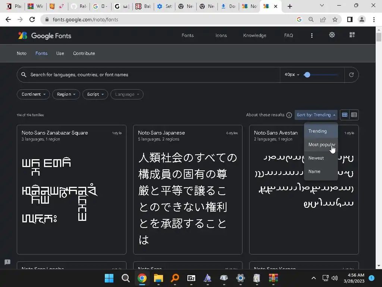Open 7-Zip from the taskbar
382x287 pixels.
(x=191, y=278)
